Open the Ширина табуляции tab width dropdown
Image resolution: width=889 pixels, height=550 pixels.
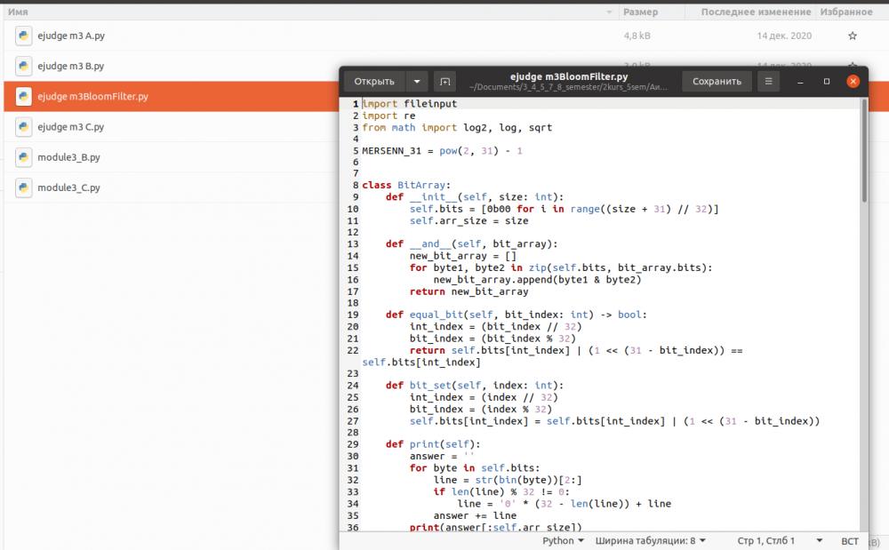pos(650,540)
